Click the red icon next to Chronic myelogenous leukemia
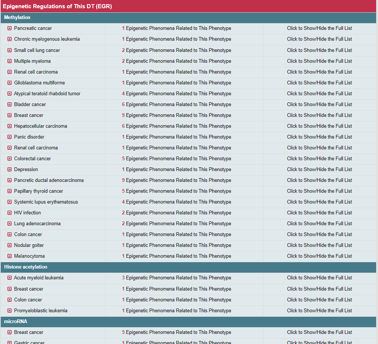Screen dimensions: 378x344 (9, 39)
